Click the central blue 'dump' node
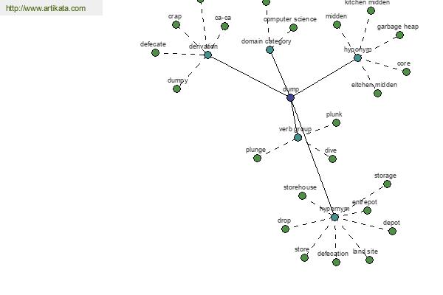The width and height of the screenshot is (443, 295). (x=290, y=97)
